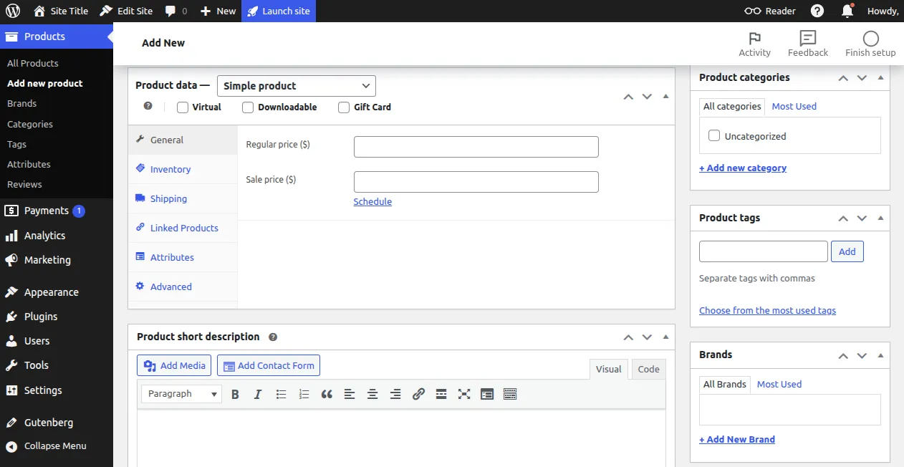Open the Advanced tab
The height and width of the screenshot is (467, 904).
pos(183,287)
